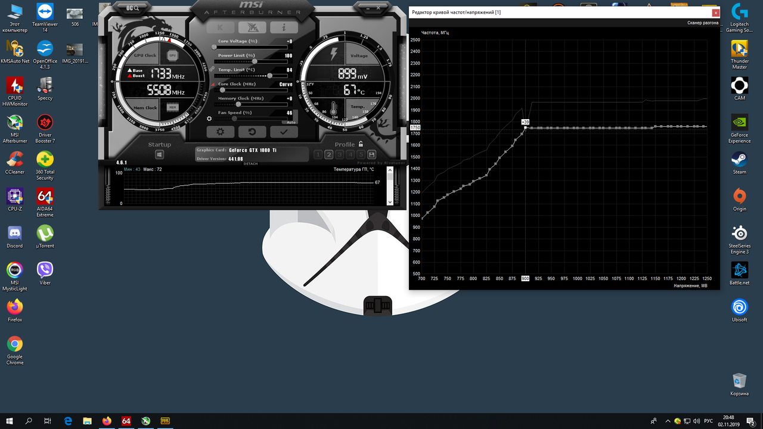Adjust the Temp. Limit slider
763x429 pixels.
pyautogui.click(x=250, y=76)
